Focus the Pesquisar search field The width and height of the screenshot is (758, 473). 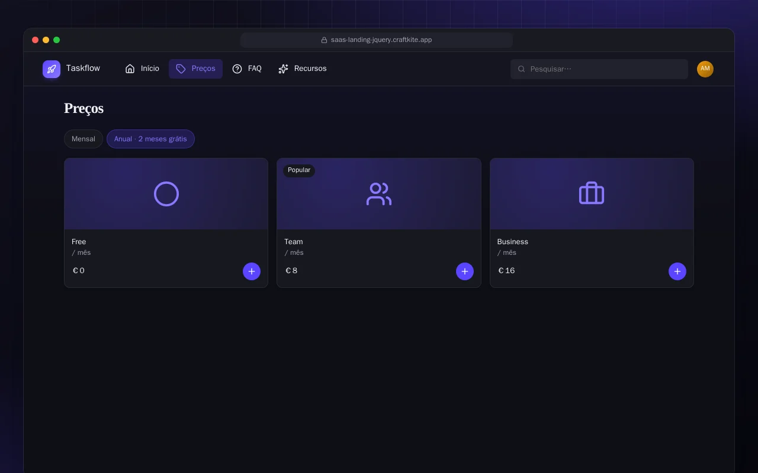(x=599, y=69)
